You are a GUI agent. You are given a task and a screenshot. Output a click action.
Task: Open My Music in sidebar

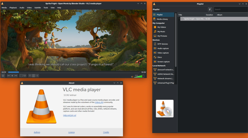(163, 32)
